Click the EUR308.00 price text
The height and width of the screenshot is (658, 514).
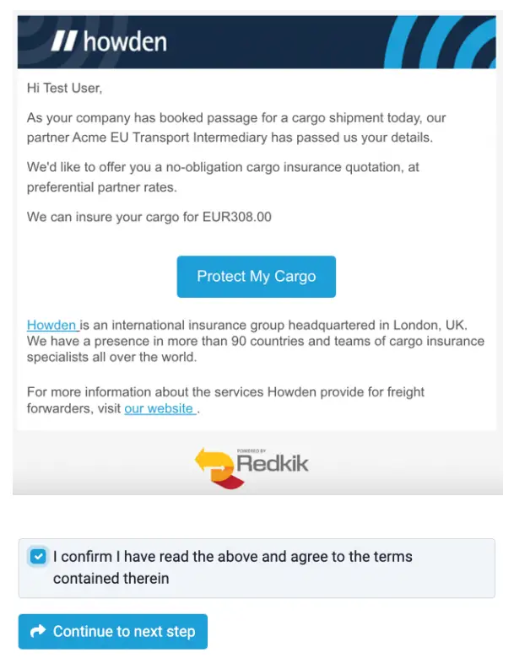[x=237, y=217]
